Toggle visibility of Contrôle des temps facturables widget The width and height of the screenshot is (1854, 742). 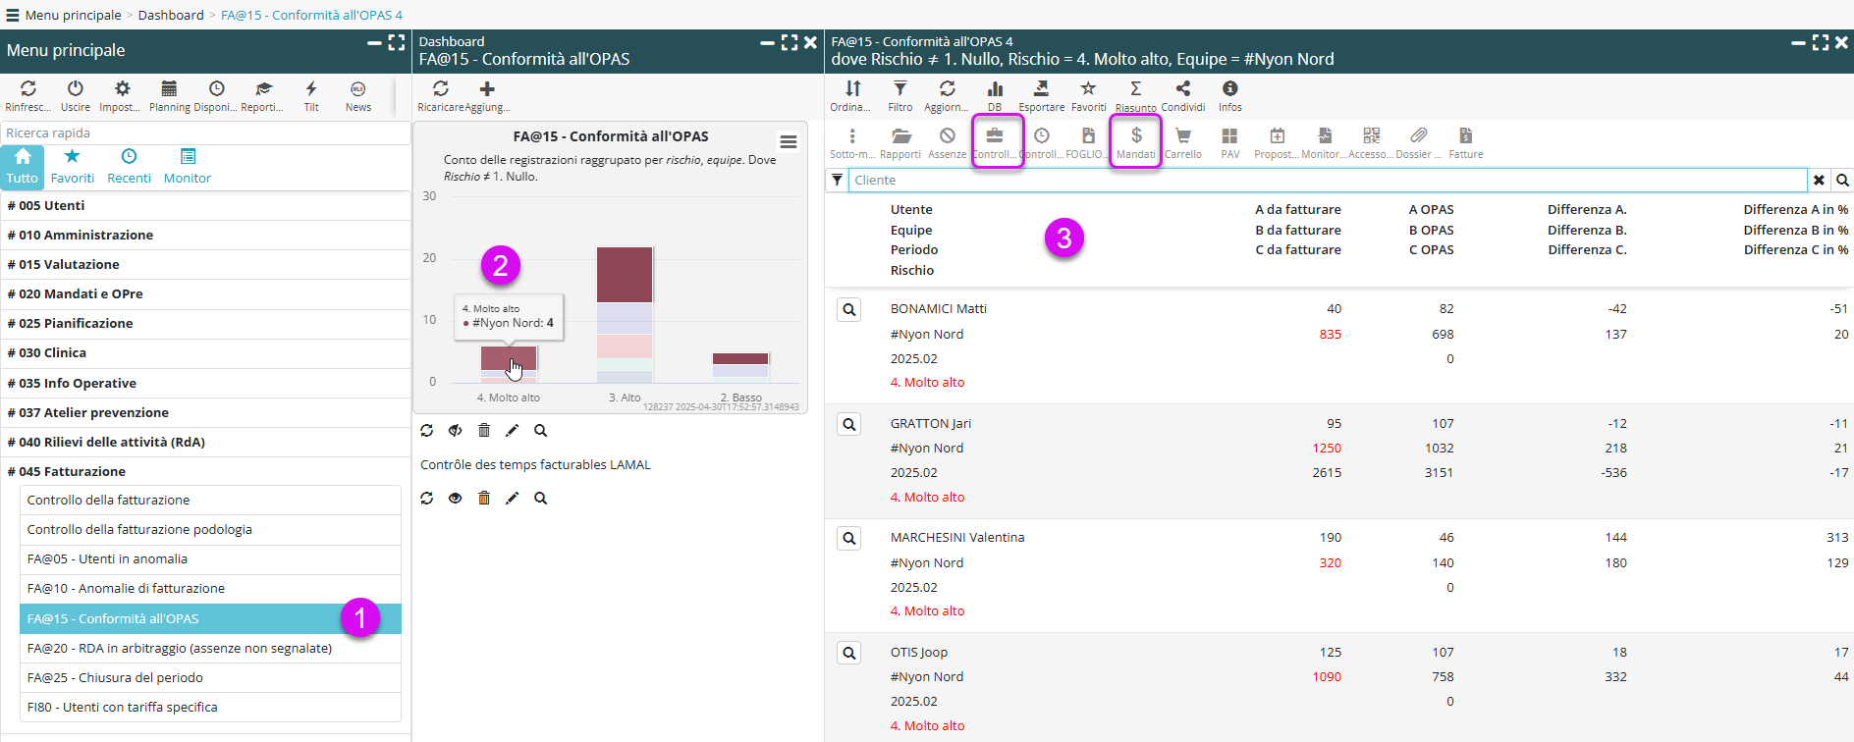tap(455, 498)
